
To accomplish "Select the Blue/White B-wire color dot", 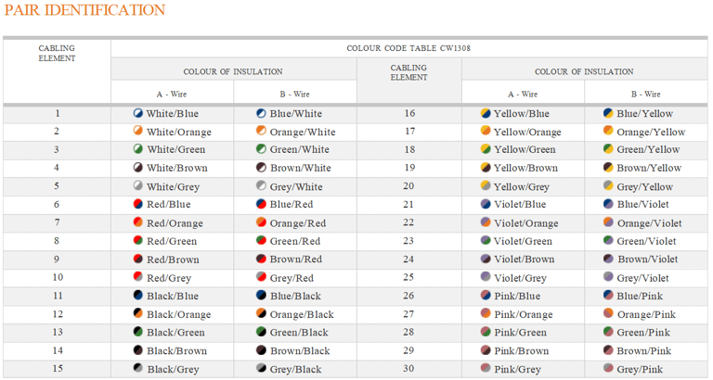I will coord(261,113).
